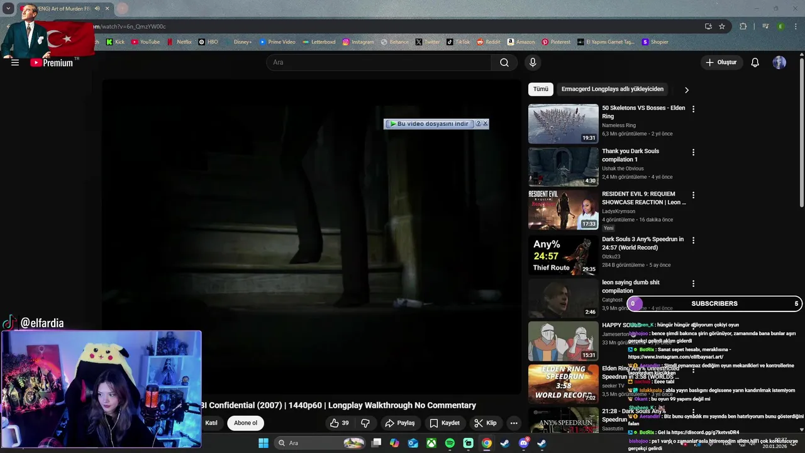Open options menu for Dark Souls 3 Speedrun
This screenshot has height=453, width=805.
click(x=693, y=240)
